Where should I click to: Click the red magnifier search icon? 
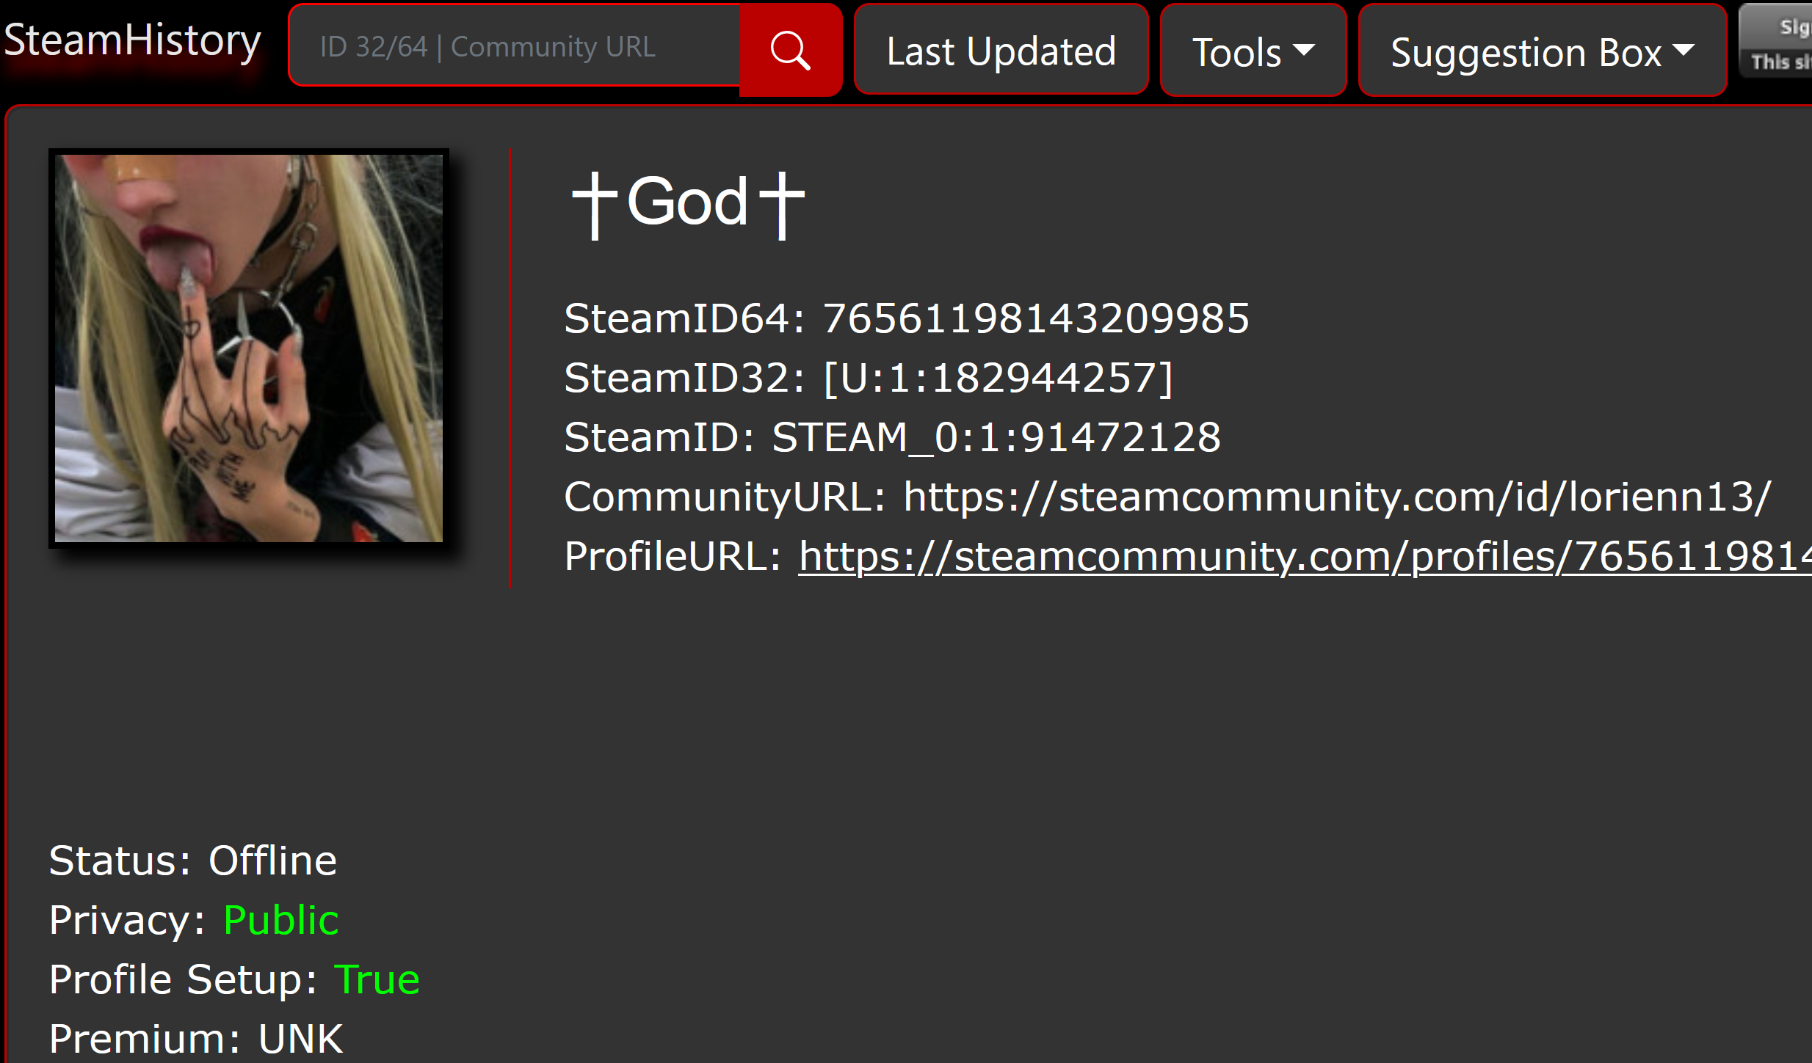(x=790, y=50)
